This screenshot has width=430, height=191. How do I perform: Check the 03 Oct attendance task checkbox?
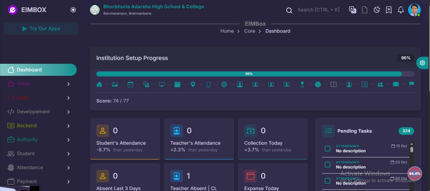pos(328,165)
